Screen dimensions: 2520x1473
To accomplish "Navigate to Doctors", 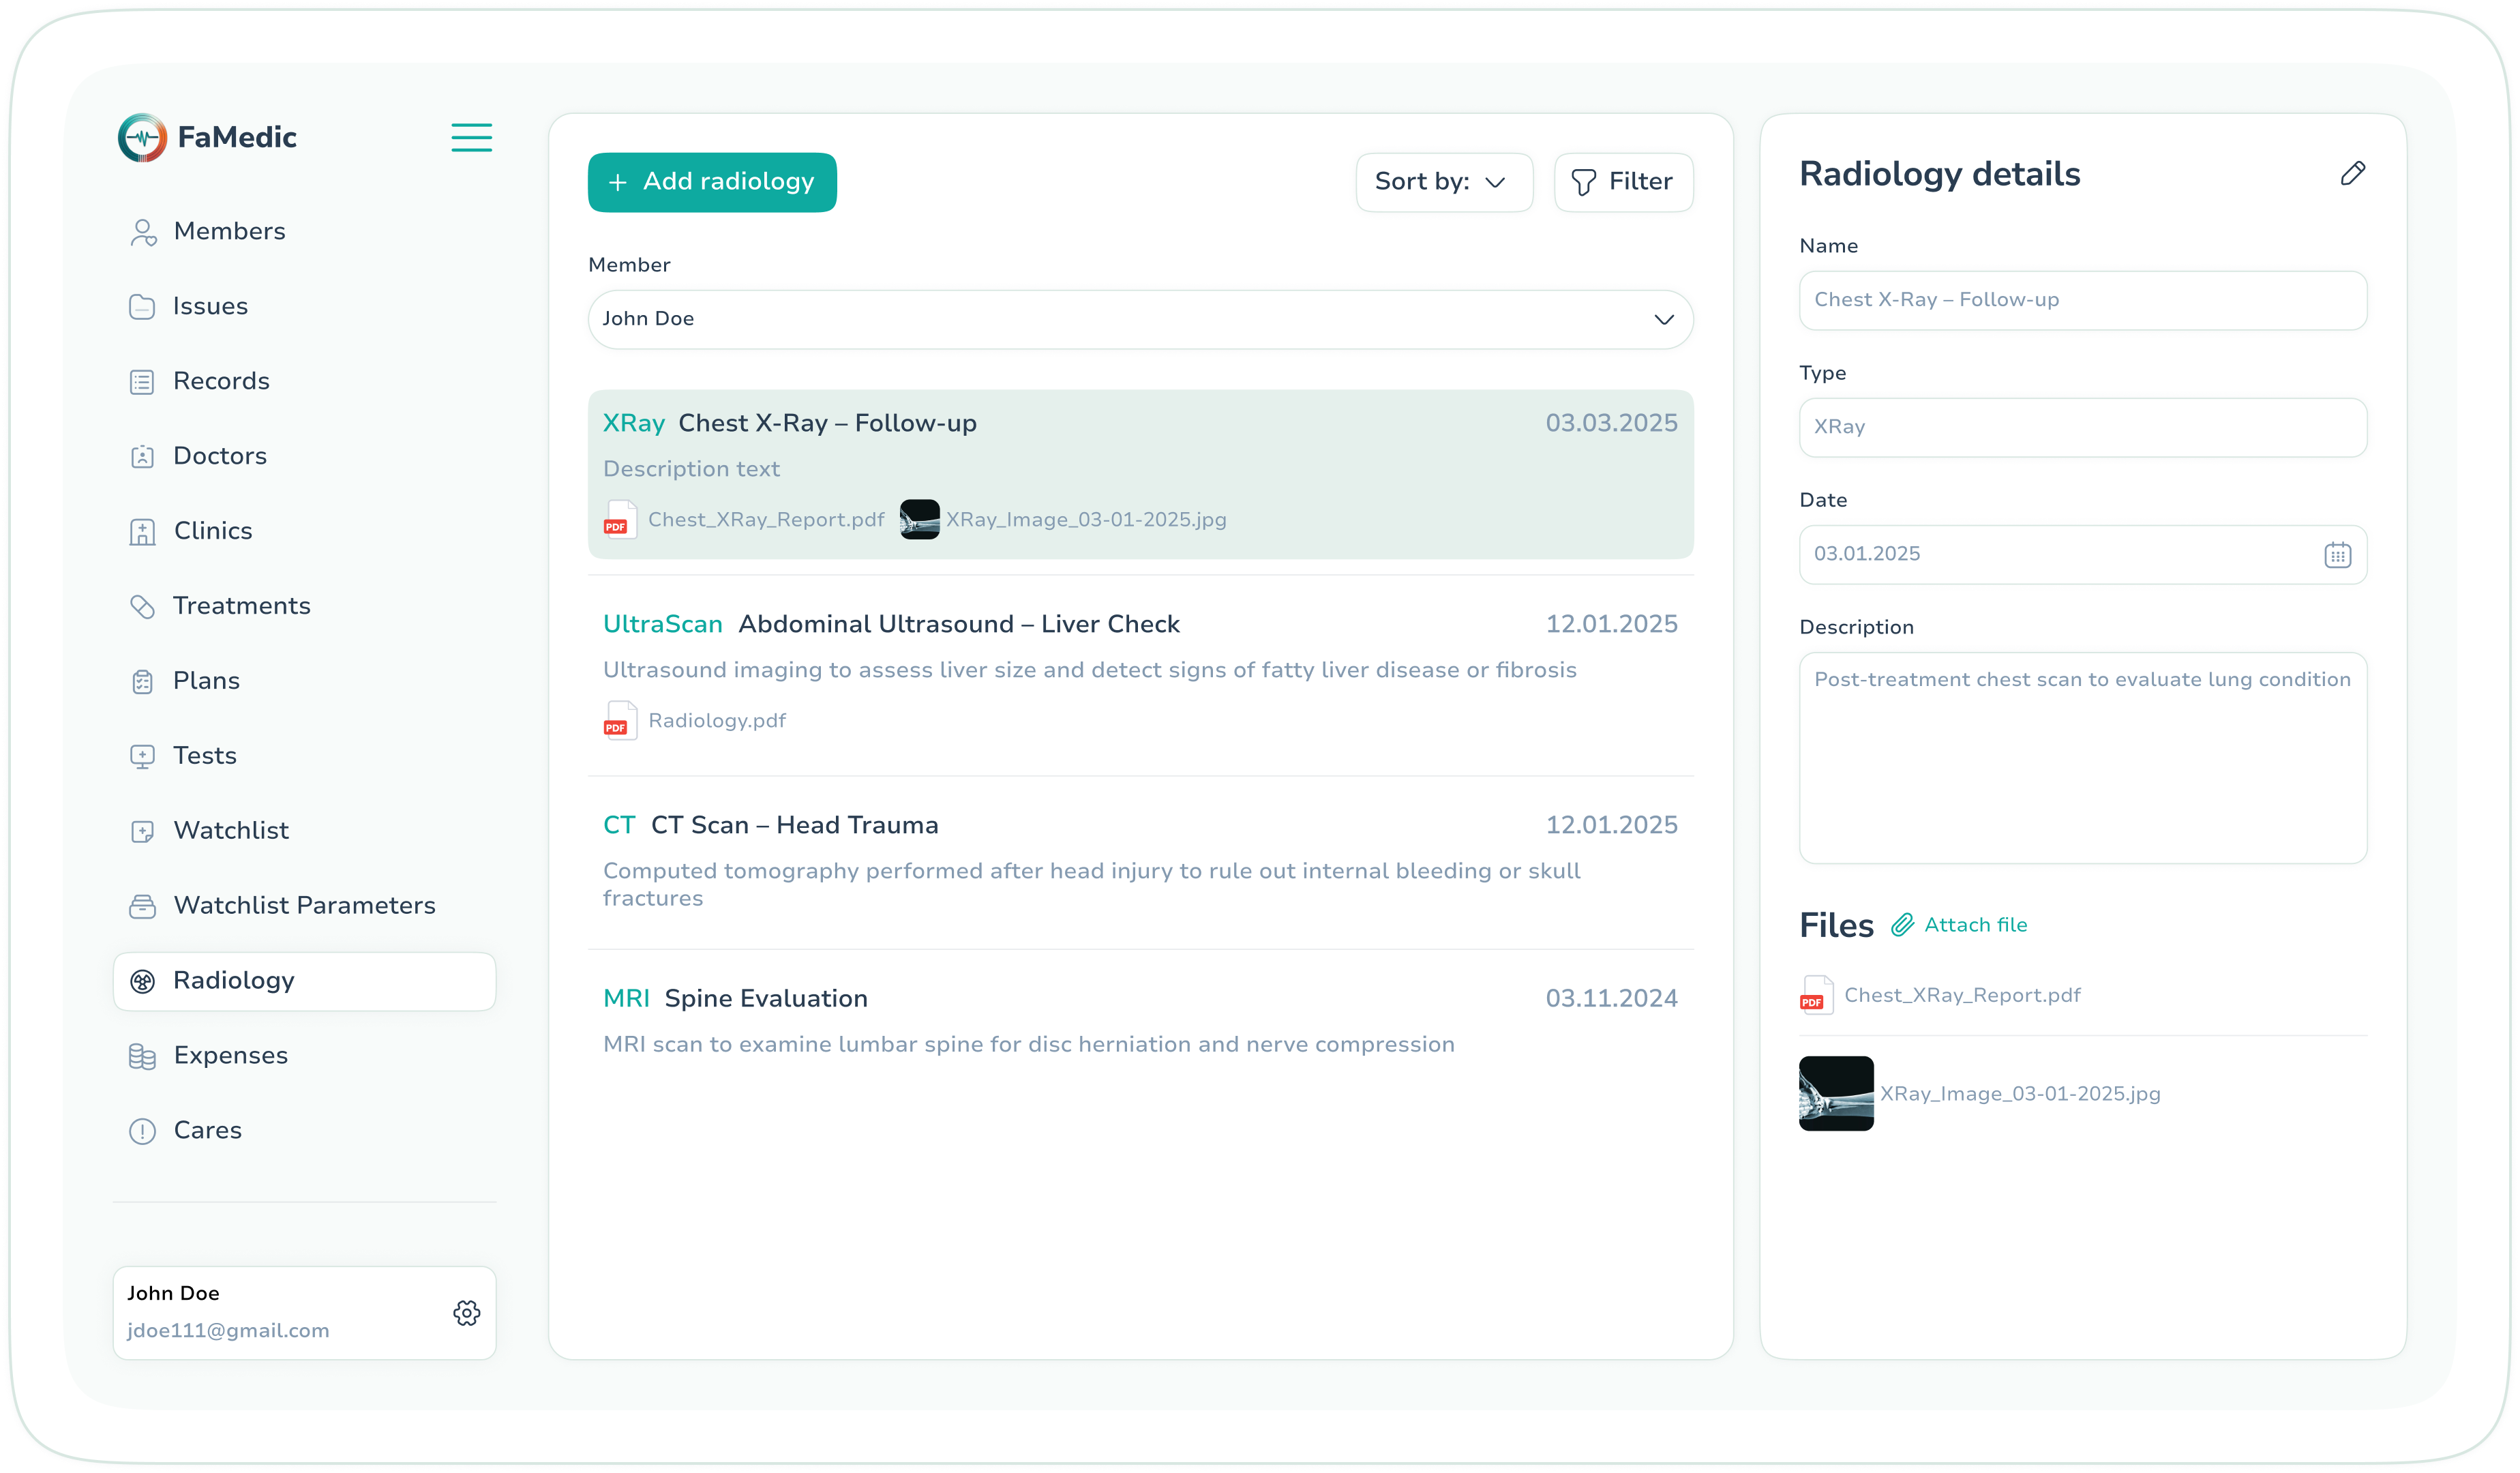I will click(x=304, y=456).
